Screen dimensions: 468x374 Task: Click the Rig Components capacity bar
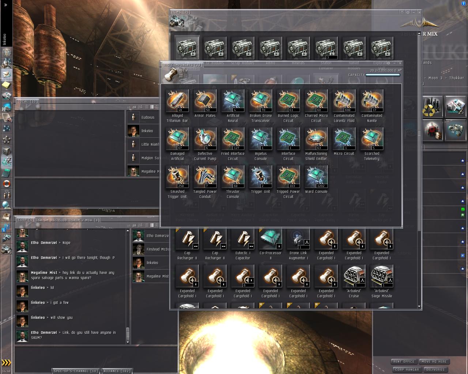coord(382,75)
